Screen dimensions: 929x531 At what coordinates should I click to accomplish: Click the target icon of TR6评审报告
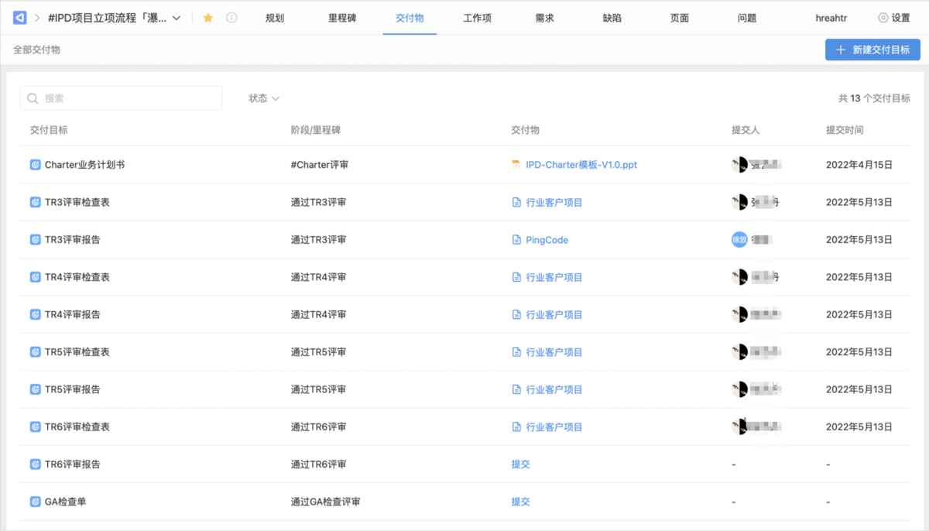35,464
